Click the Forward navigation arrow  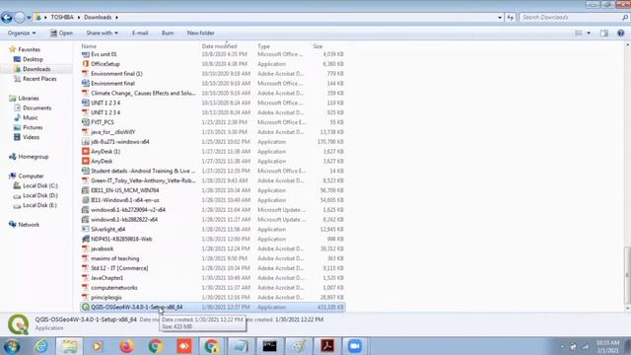pyautogui.click(x=20, y=18)
